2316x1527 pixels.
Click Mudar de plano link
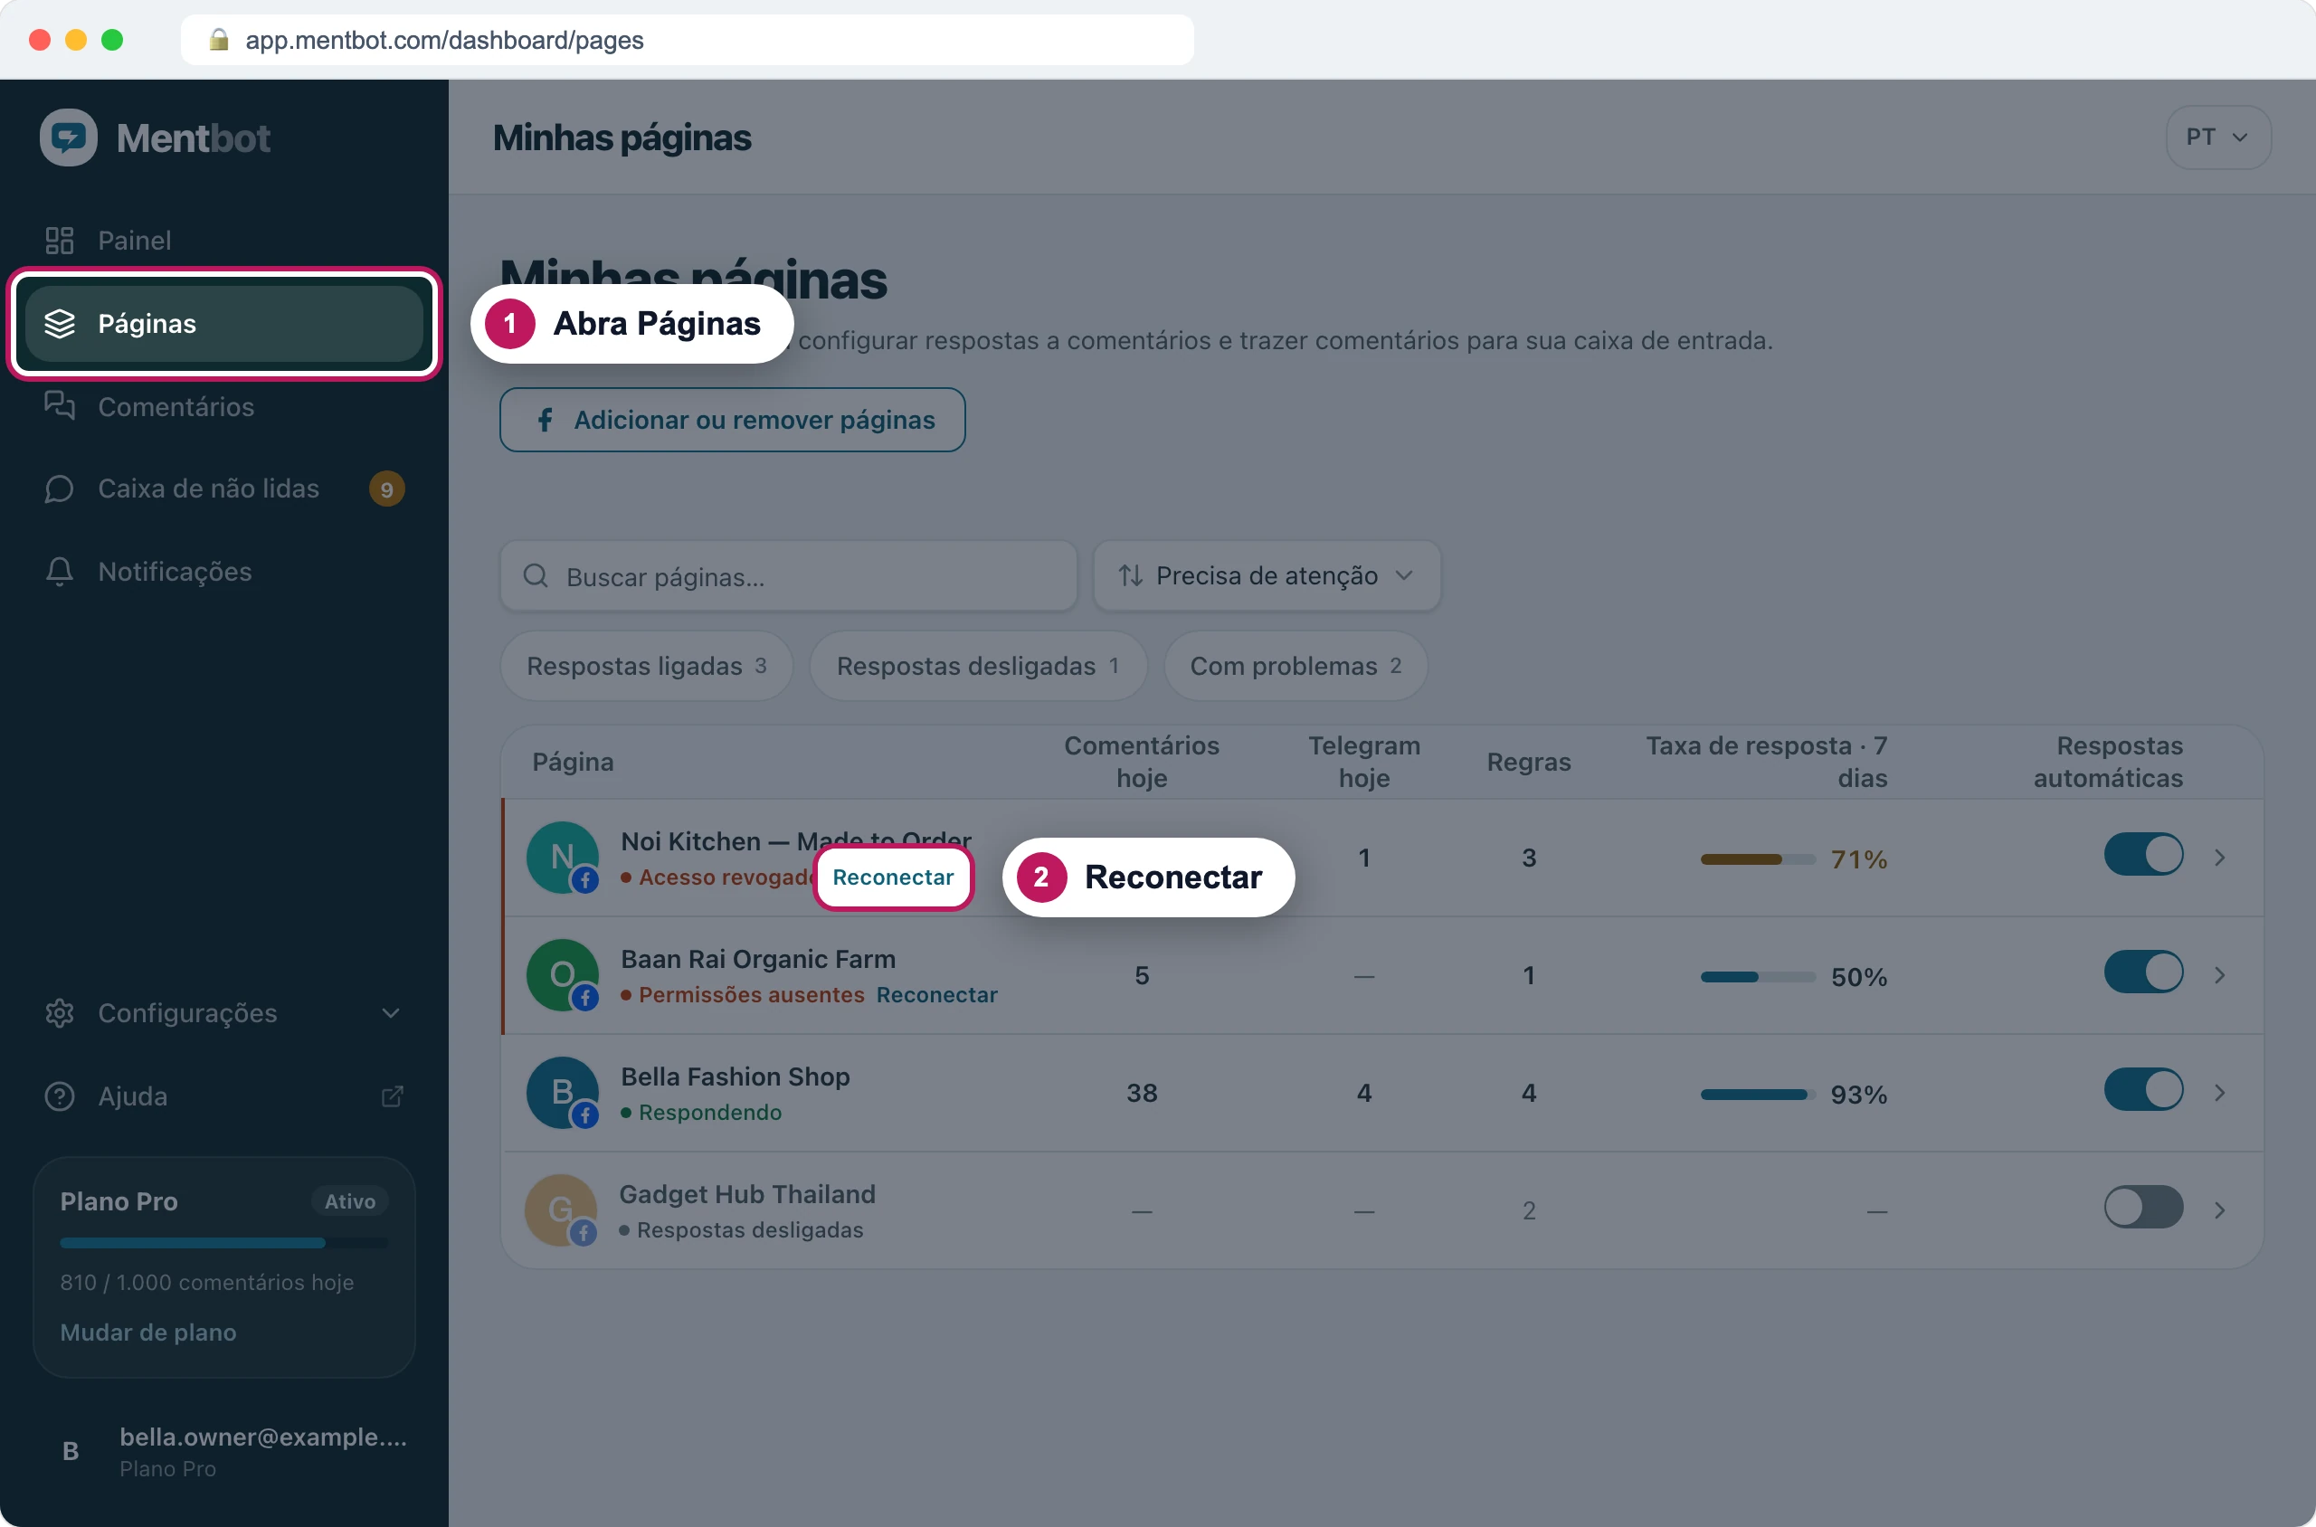[148, 1333]
